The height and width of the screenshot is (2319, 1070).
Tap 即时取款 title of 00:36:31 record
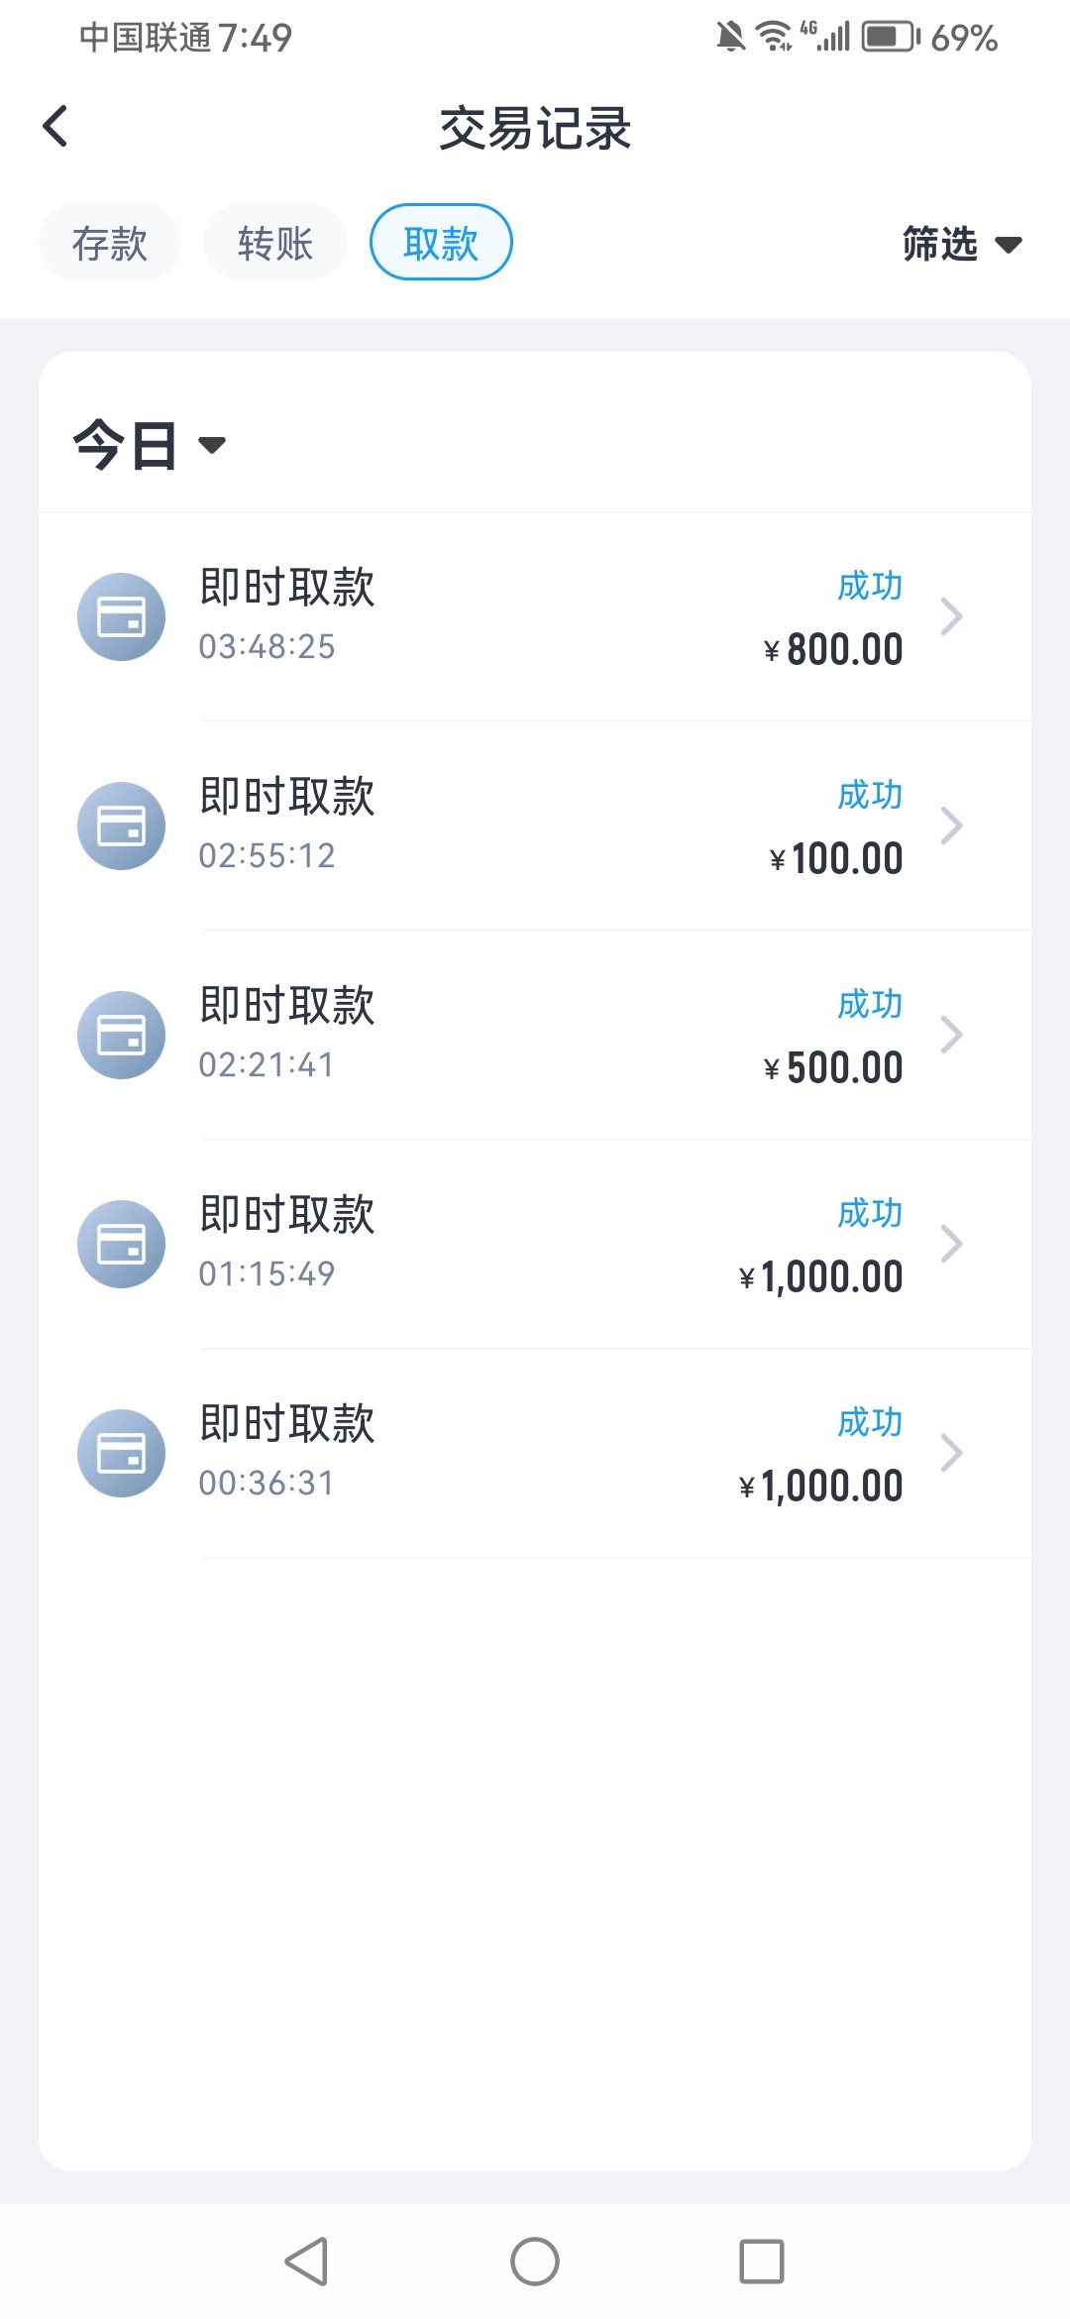[287, 1423]
